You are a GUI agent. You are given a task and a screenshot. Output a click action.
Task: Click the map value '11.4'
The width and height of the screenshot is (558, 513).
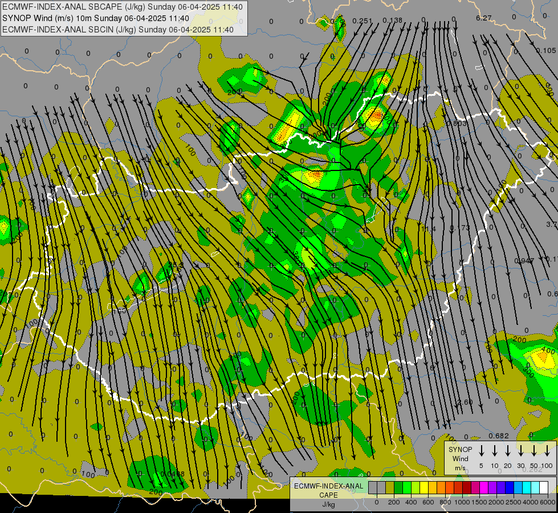pos(429,229)
